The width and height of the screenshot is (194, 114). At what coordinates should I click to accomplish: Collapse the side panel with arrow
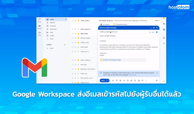(x=164, y=81)
